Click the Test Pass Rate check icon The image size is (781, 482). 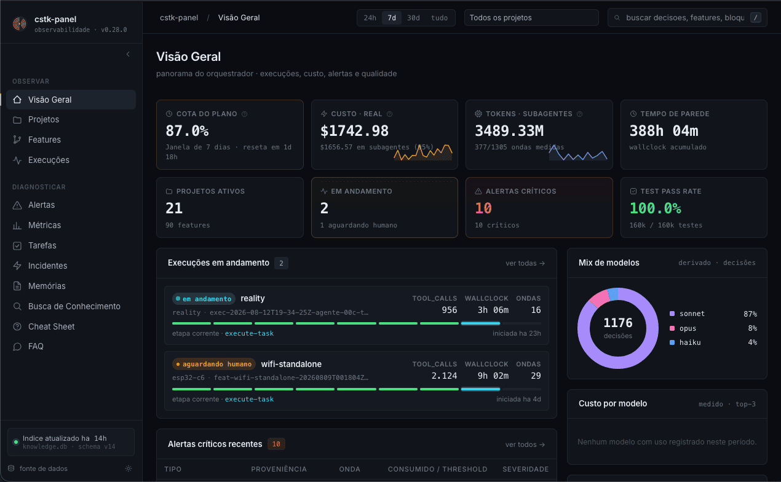[x=633, y=191]
